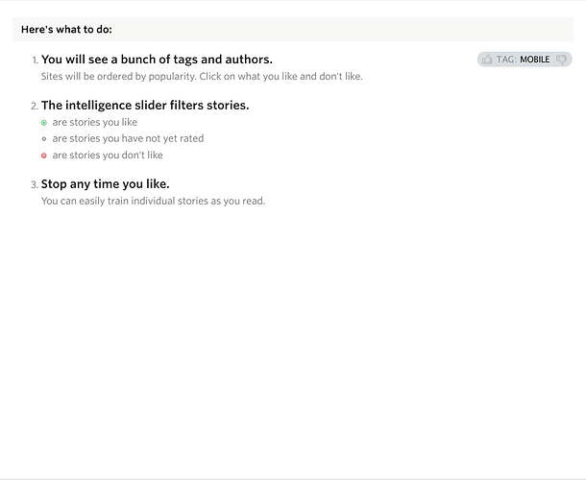Click "The intelligence slider filters stories" heading

145,106
